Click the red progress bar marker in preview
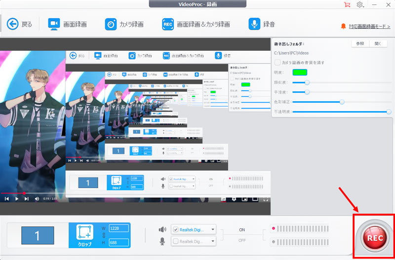Viewport: 395px width, 260px height. pos(24,193)
